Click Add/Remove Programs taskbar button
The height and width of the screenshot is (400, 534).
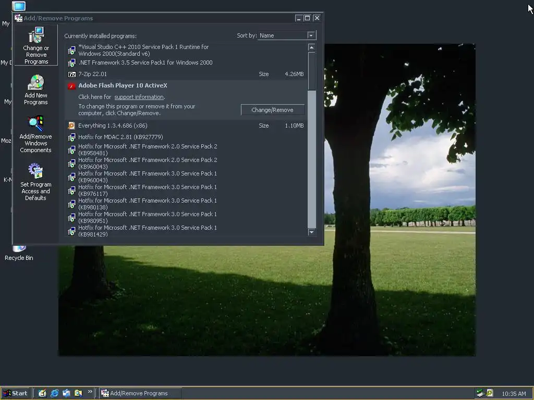click(141, 393)
